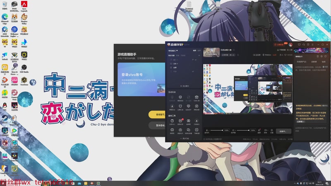The image size is (331, 186).
Task: Open the headset support icon in title bar
Action: (x=304, y=45)
